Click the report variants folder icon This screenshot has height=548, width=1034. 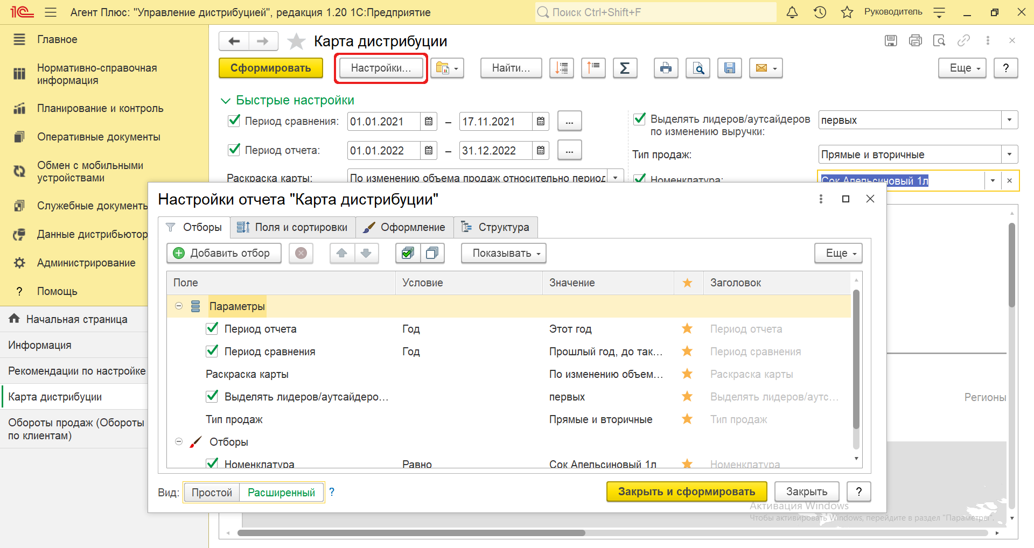point(448,68)
